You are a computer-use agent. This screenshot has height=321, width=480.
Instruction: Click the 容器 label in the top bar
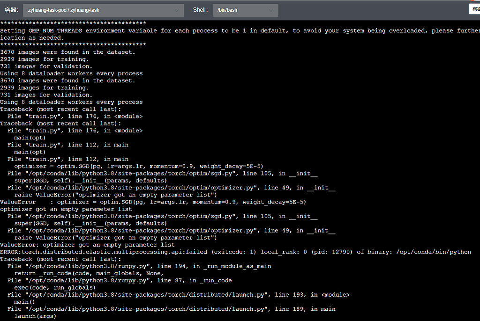(11, 10)
